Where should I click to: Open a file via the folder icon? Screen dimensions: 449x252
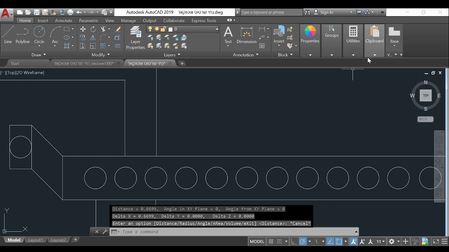pyautogui.click(x=28, y=12)
